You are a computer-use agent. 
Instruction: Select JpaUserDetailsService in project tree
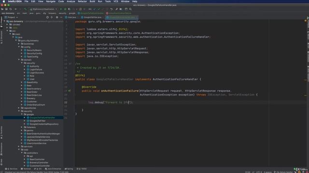coord(38,137)
